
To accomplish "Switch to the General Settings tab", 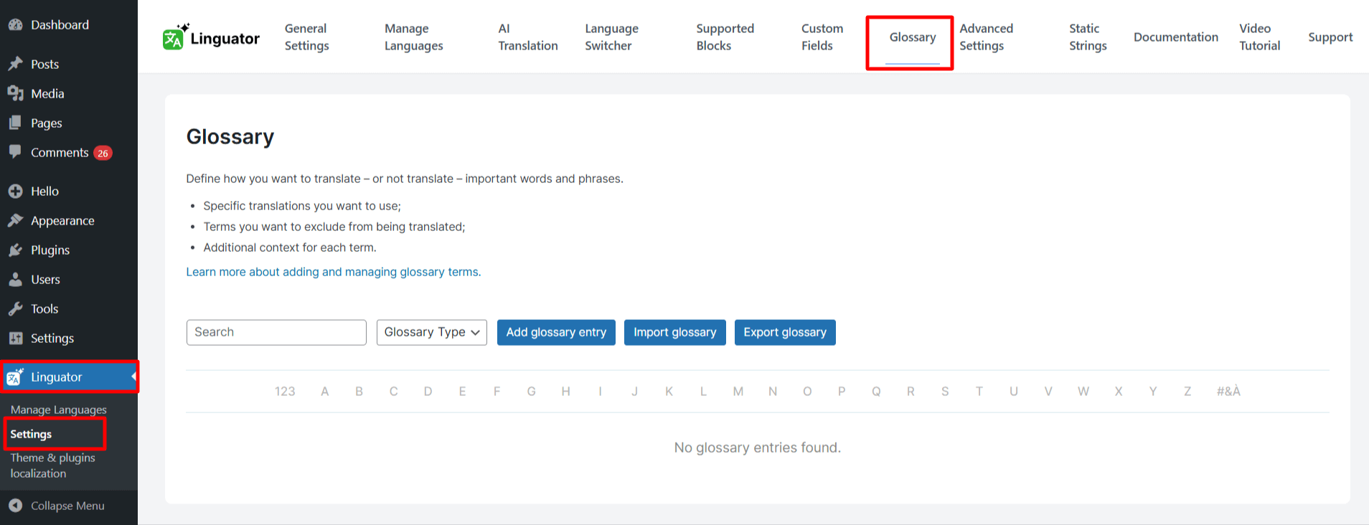I will pos(306,37).
